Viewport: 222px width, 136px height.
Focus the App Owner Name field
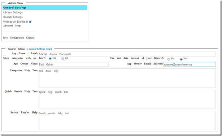pyautogui.click(x=74, y=64)
